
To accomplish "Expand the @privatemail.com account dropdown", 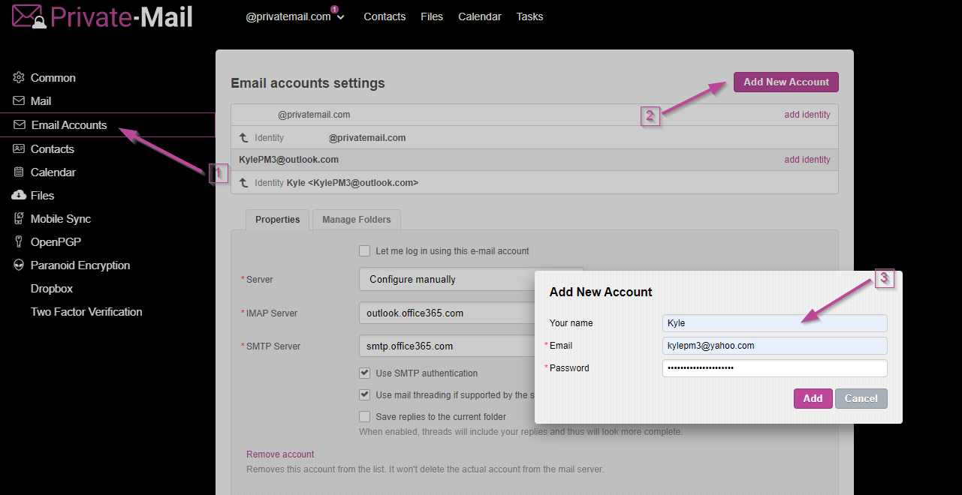I will coord(341,17).
